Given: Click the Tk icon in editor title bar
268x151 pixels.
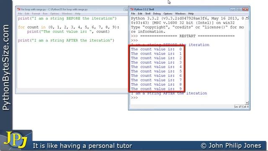Looking at the screenshot, I should click(19, 9).
